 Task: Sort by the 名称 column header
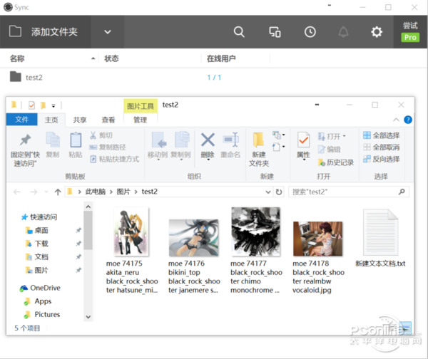click(17, 58)
